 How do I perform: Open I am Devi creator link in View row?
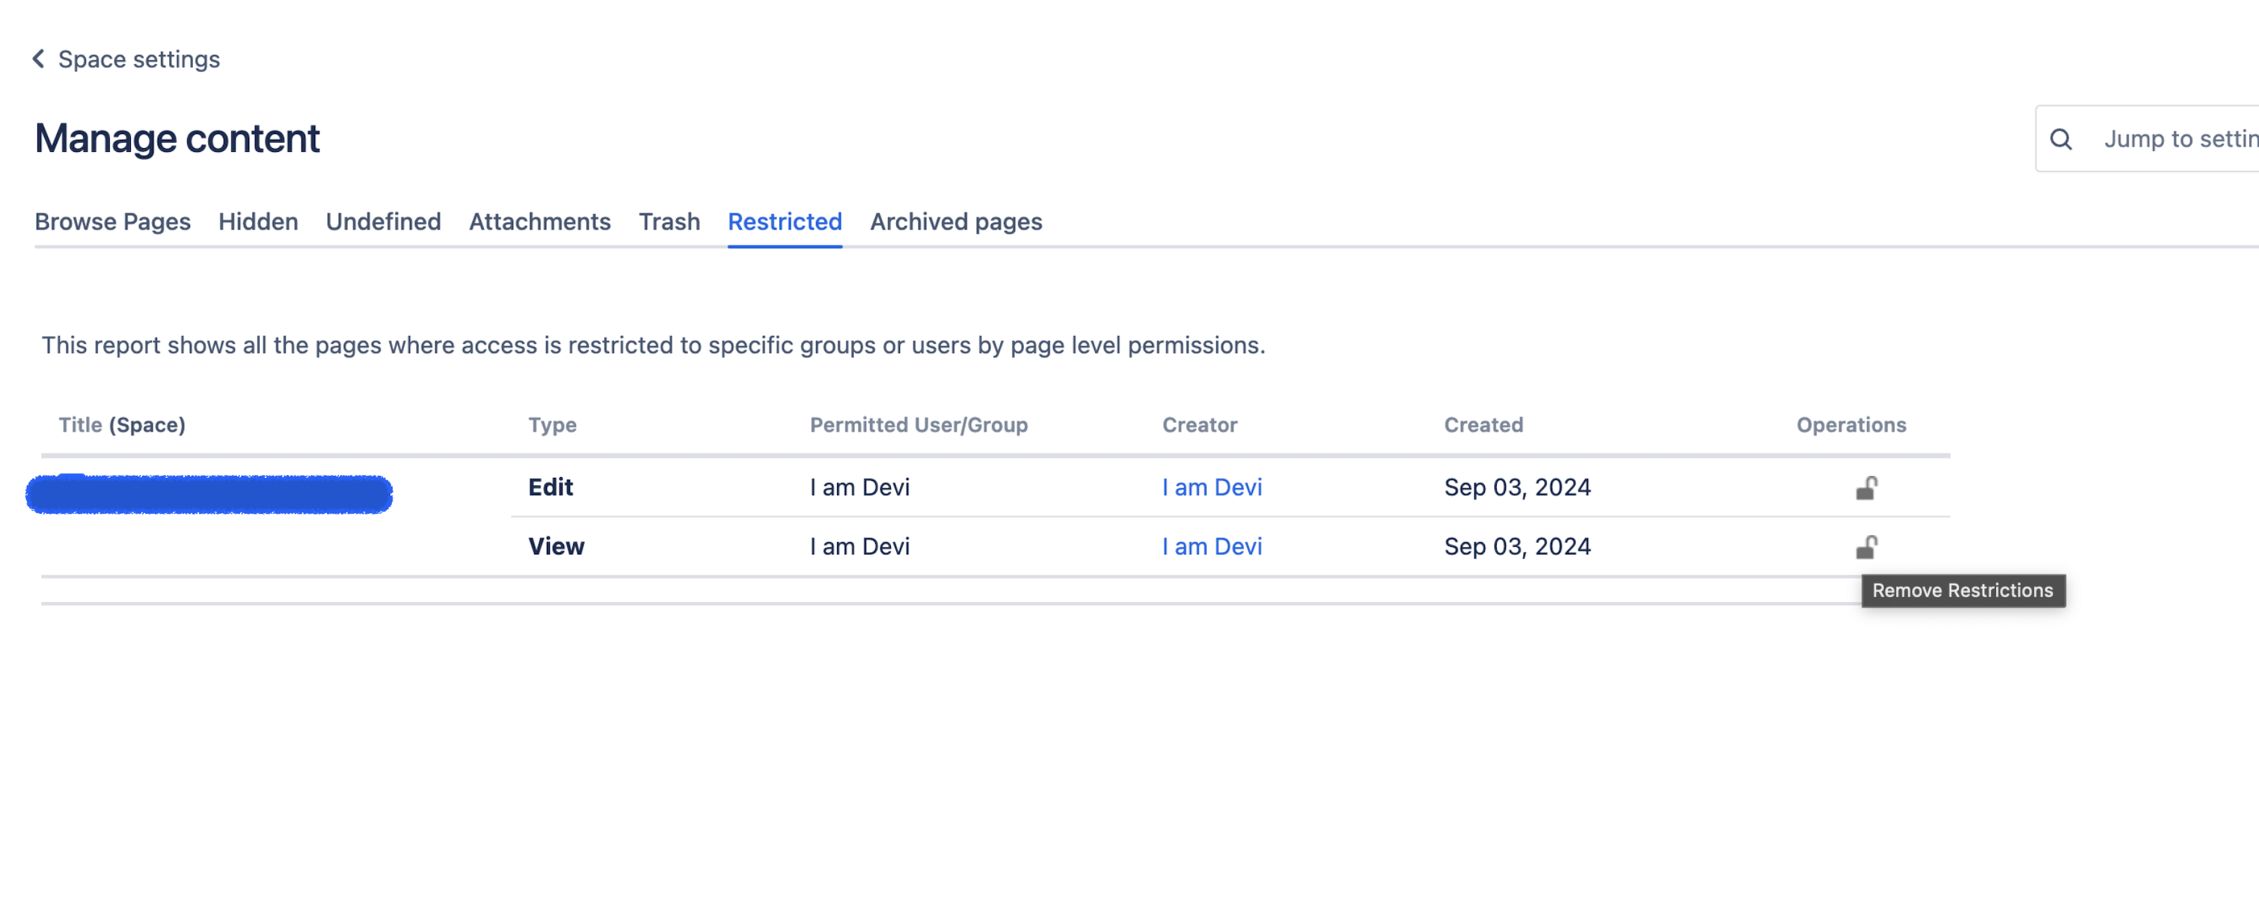(x=1212, y=546)
